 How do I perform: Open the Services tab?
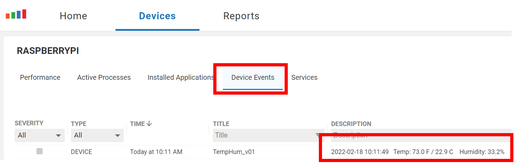(x=304, y=77)
